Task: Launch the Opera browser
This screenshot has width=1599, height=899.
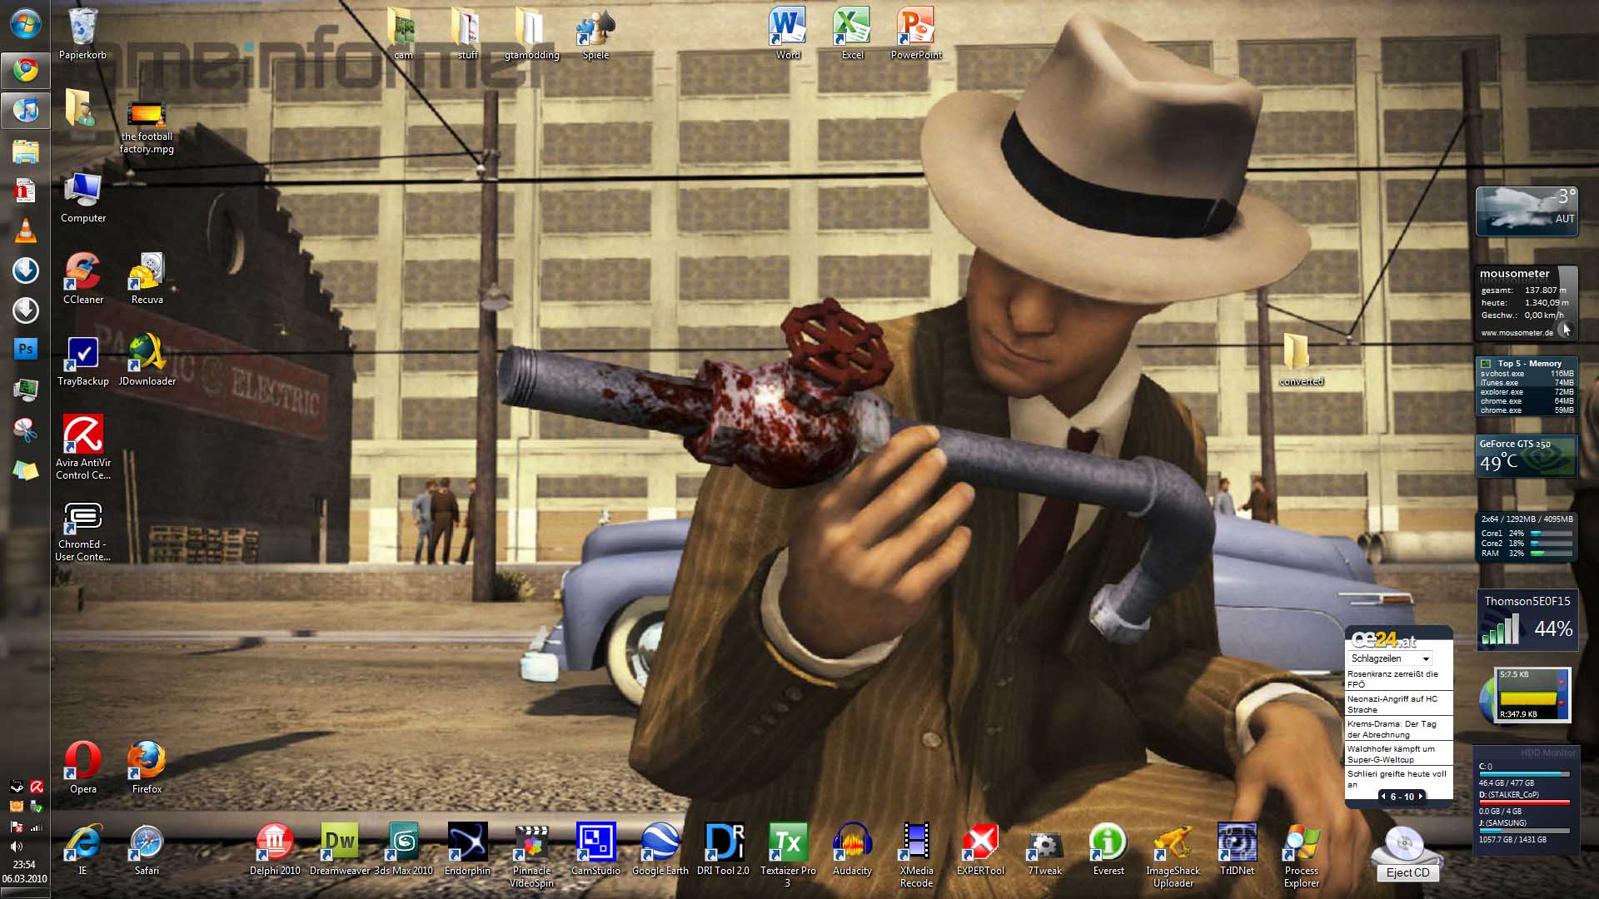Action: click(x=83, y=767)
